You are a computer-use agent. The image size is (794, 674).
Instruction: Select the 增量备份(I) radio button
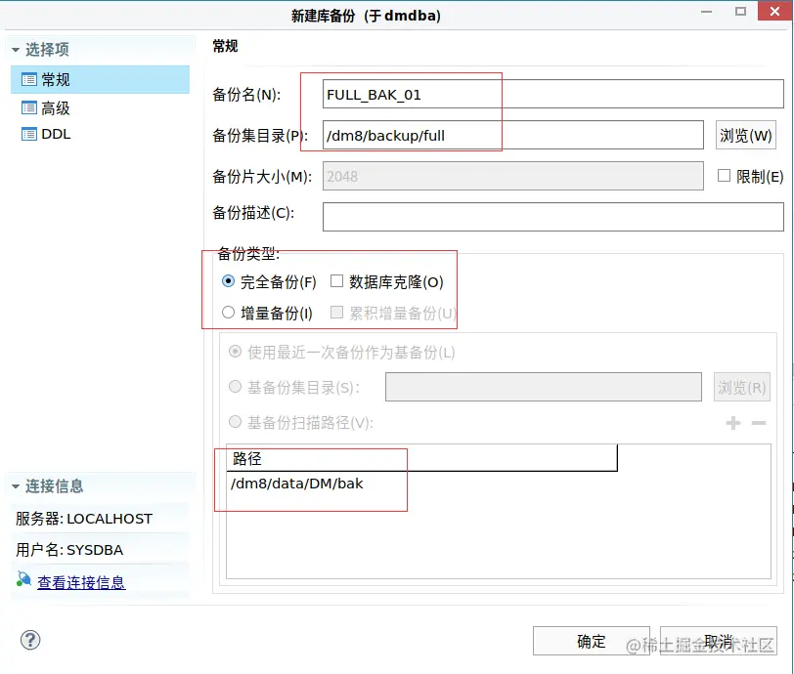(227, 312)
